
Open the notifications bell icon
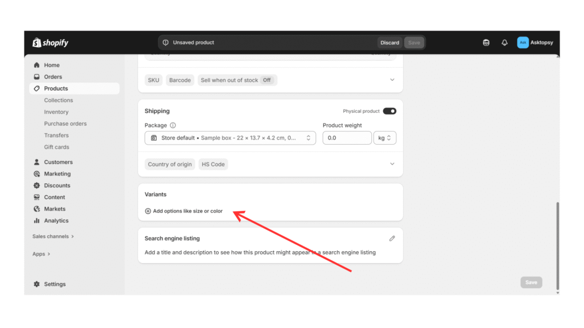point(504,43)
